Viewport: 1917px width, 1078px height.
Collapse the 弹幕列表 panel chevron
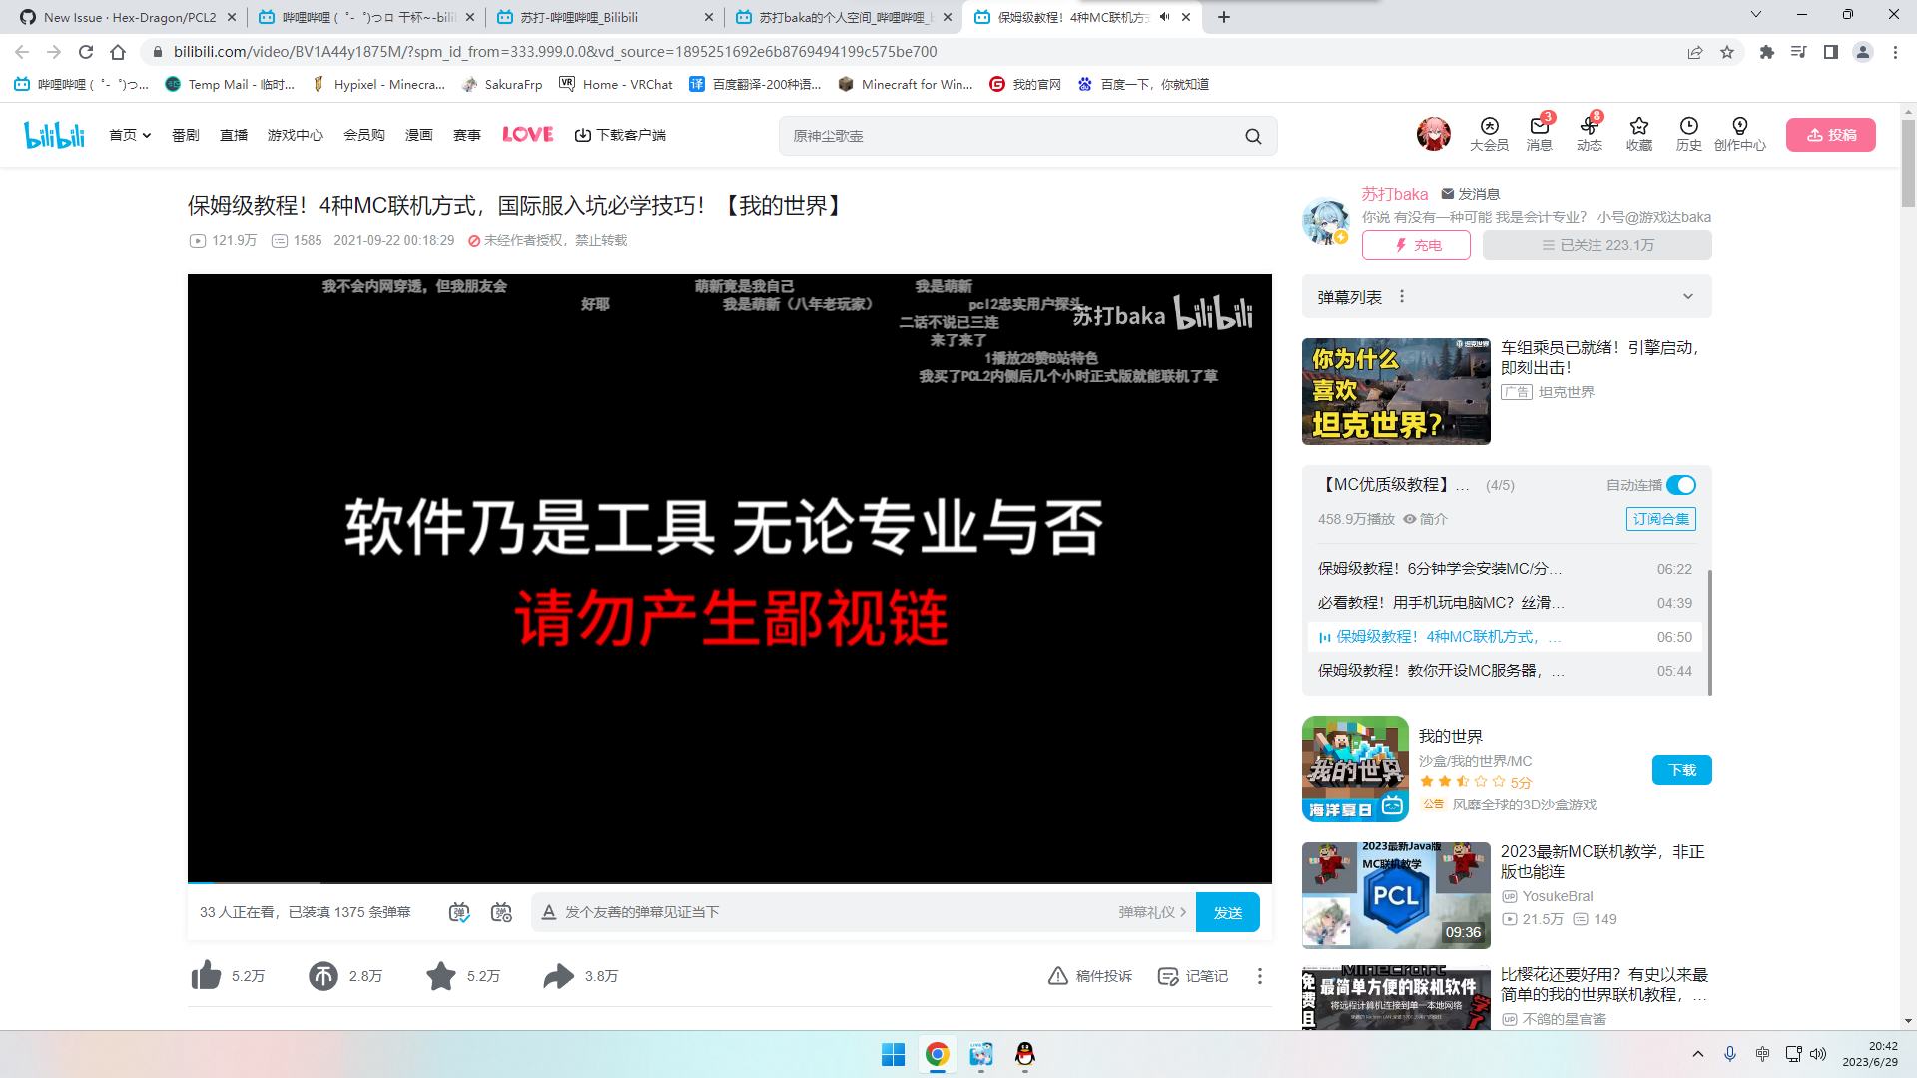[1687, 296]
